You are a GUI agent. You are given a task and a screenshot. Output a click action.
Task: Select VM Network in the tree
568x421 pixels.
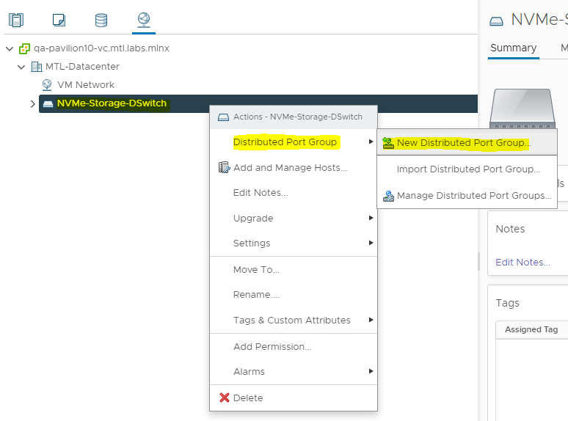coord(86,85)
